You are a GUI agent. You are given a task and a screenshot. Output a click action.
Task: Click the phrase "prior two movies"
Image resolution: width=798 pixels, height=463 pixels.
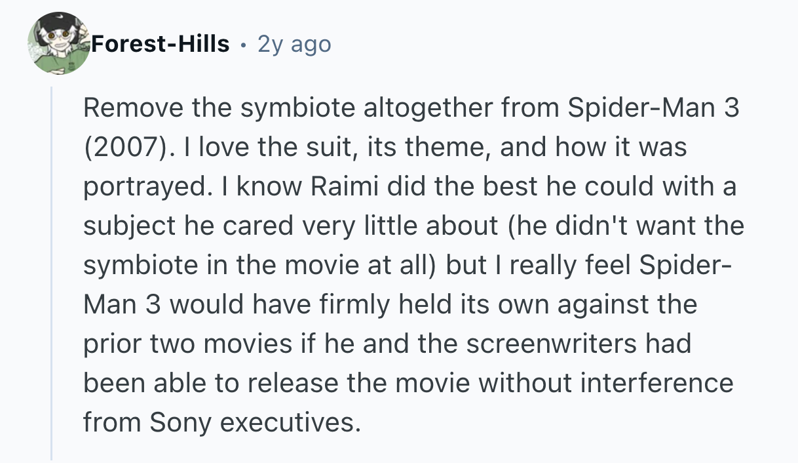pyautogui.click(x=174, y=344)
